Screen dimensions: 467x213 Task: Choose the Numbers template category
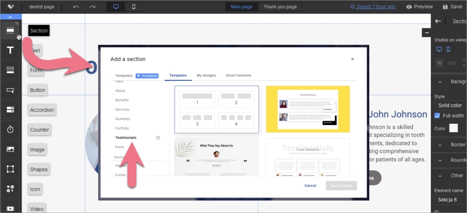point(123,119)
